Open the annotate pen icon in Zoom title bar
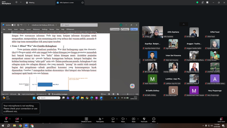Image resolution: width=227 pixels, height=128 pixels. click(203, 2)
